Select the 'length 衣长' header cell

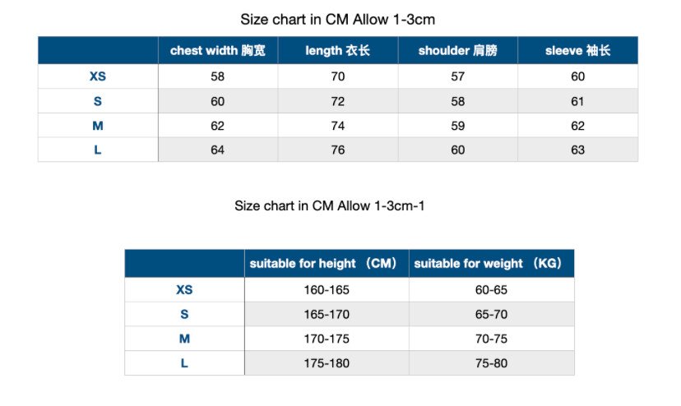click(337, 50)
